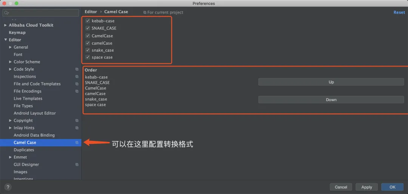The height and width of the screenshot is (194, 408).
Task: Click the Editor breadcrumb
Action: 91,12
